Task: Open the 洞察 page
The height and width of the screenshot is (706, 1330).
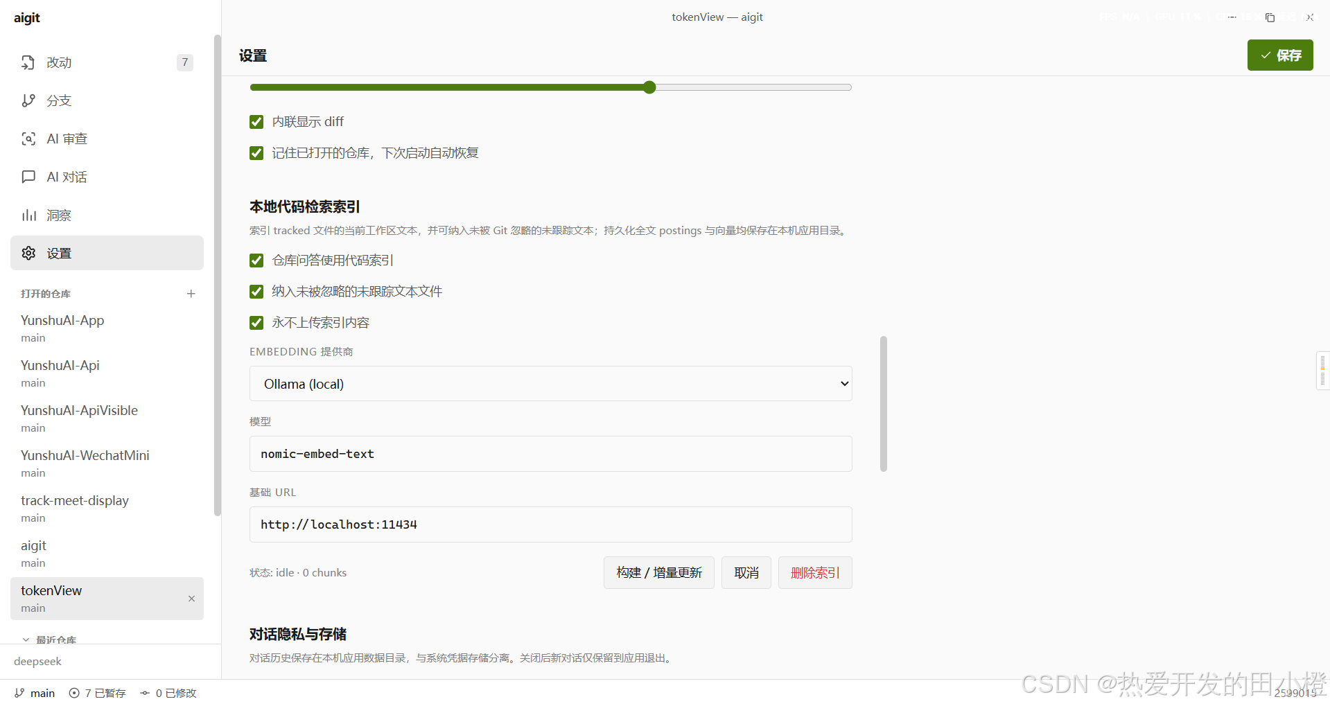Action: pos(107,215)
